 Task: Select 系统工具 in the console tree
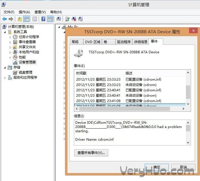(x=20, y=32)
